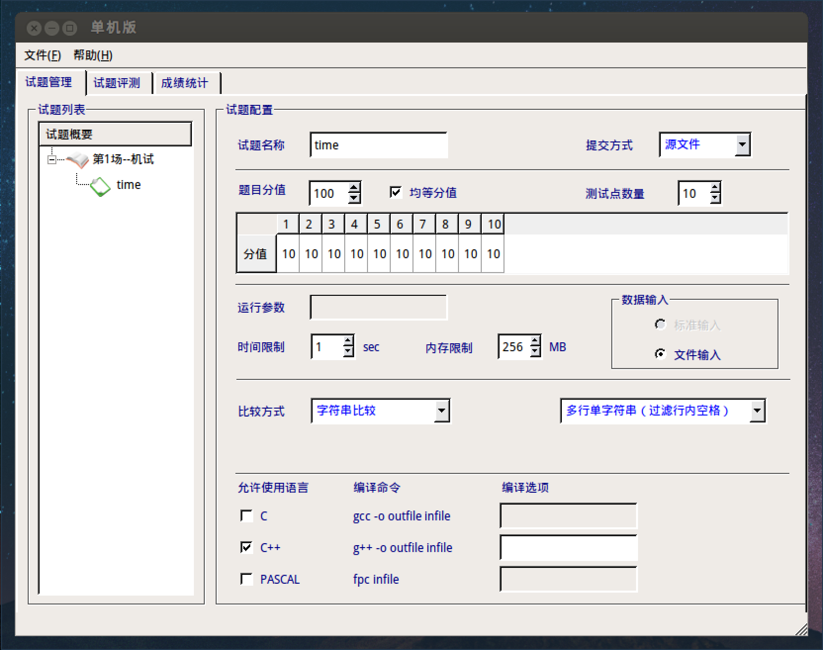The width and height of the screenshot is (823, 650).
Task: Increase 题目分值 with the up arrow
Action: point(354,188)
